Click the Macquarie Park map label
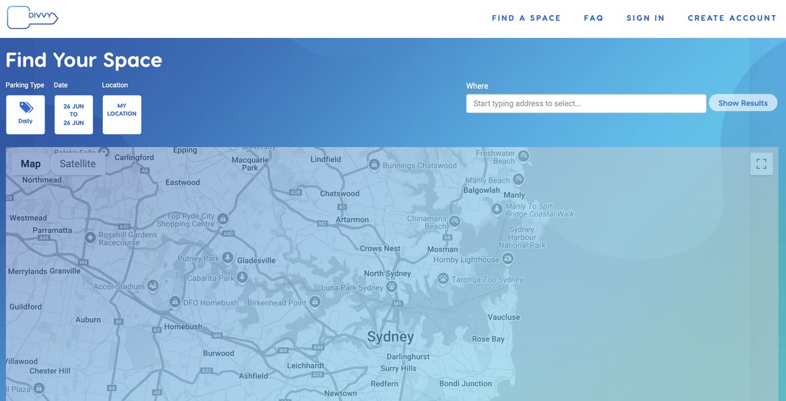Viewport: 786px width, 401px height. (250, 164)
